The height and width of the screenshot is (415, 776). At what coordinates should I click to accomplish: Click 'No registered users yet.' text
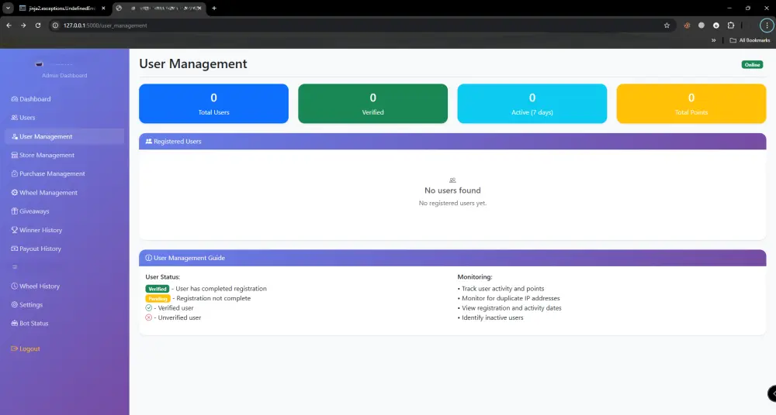[x=452, y=203]
